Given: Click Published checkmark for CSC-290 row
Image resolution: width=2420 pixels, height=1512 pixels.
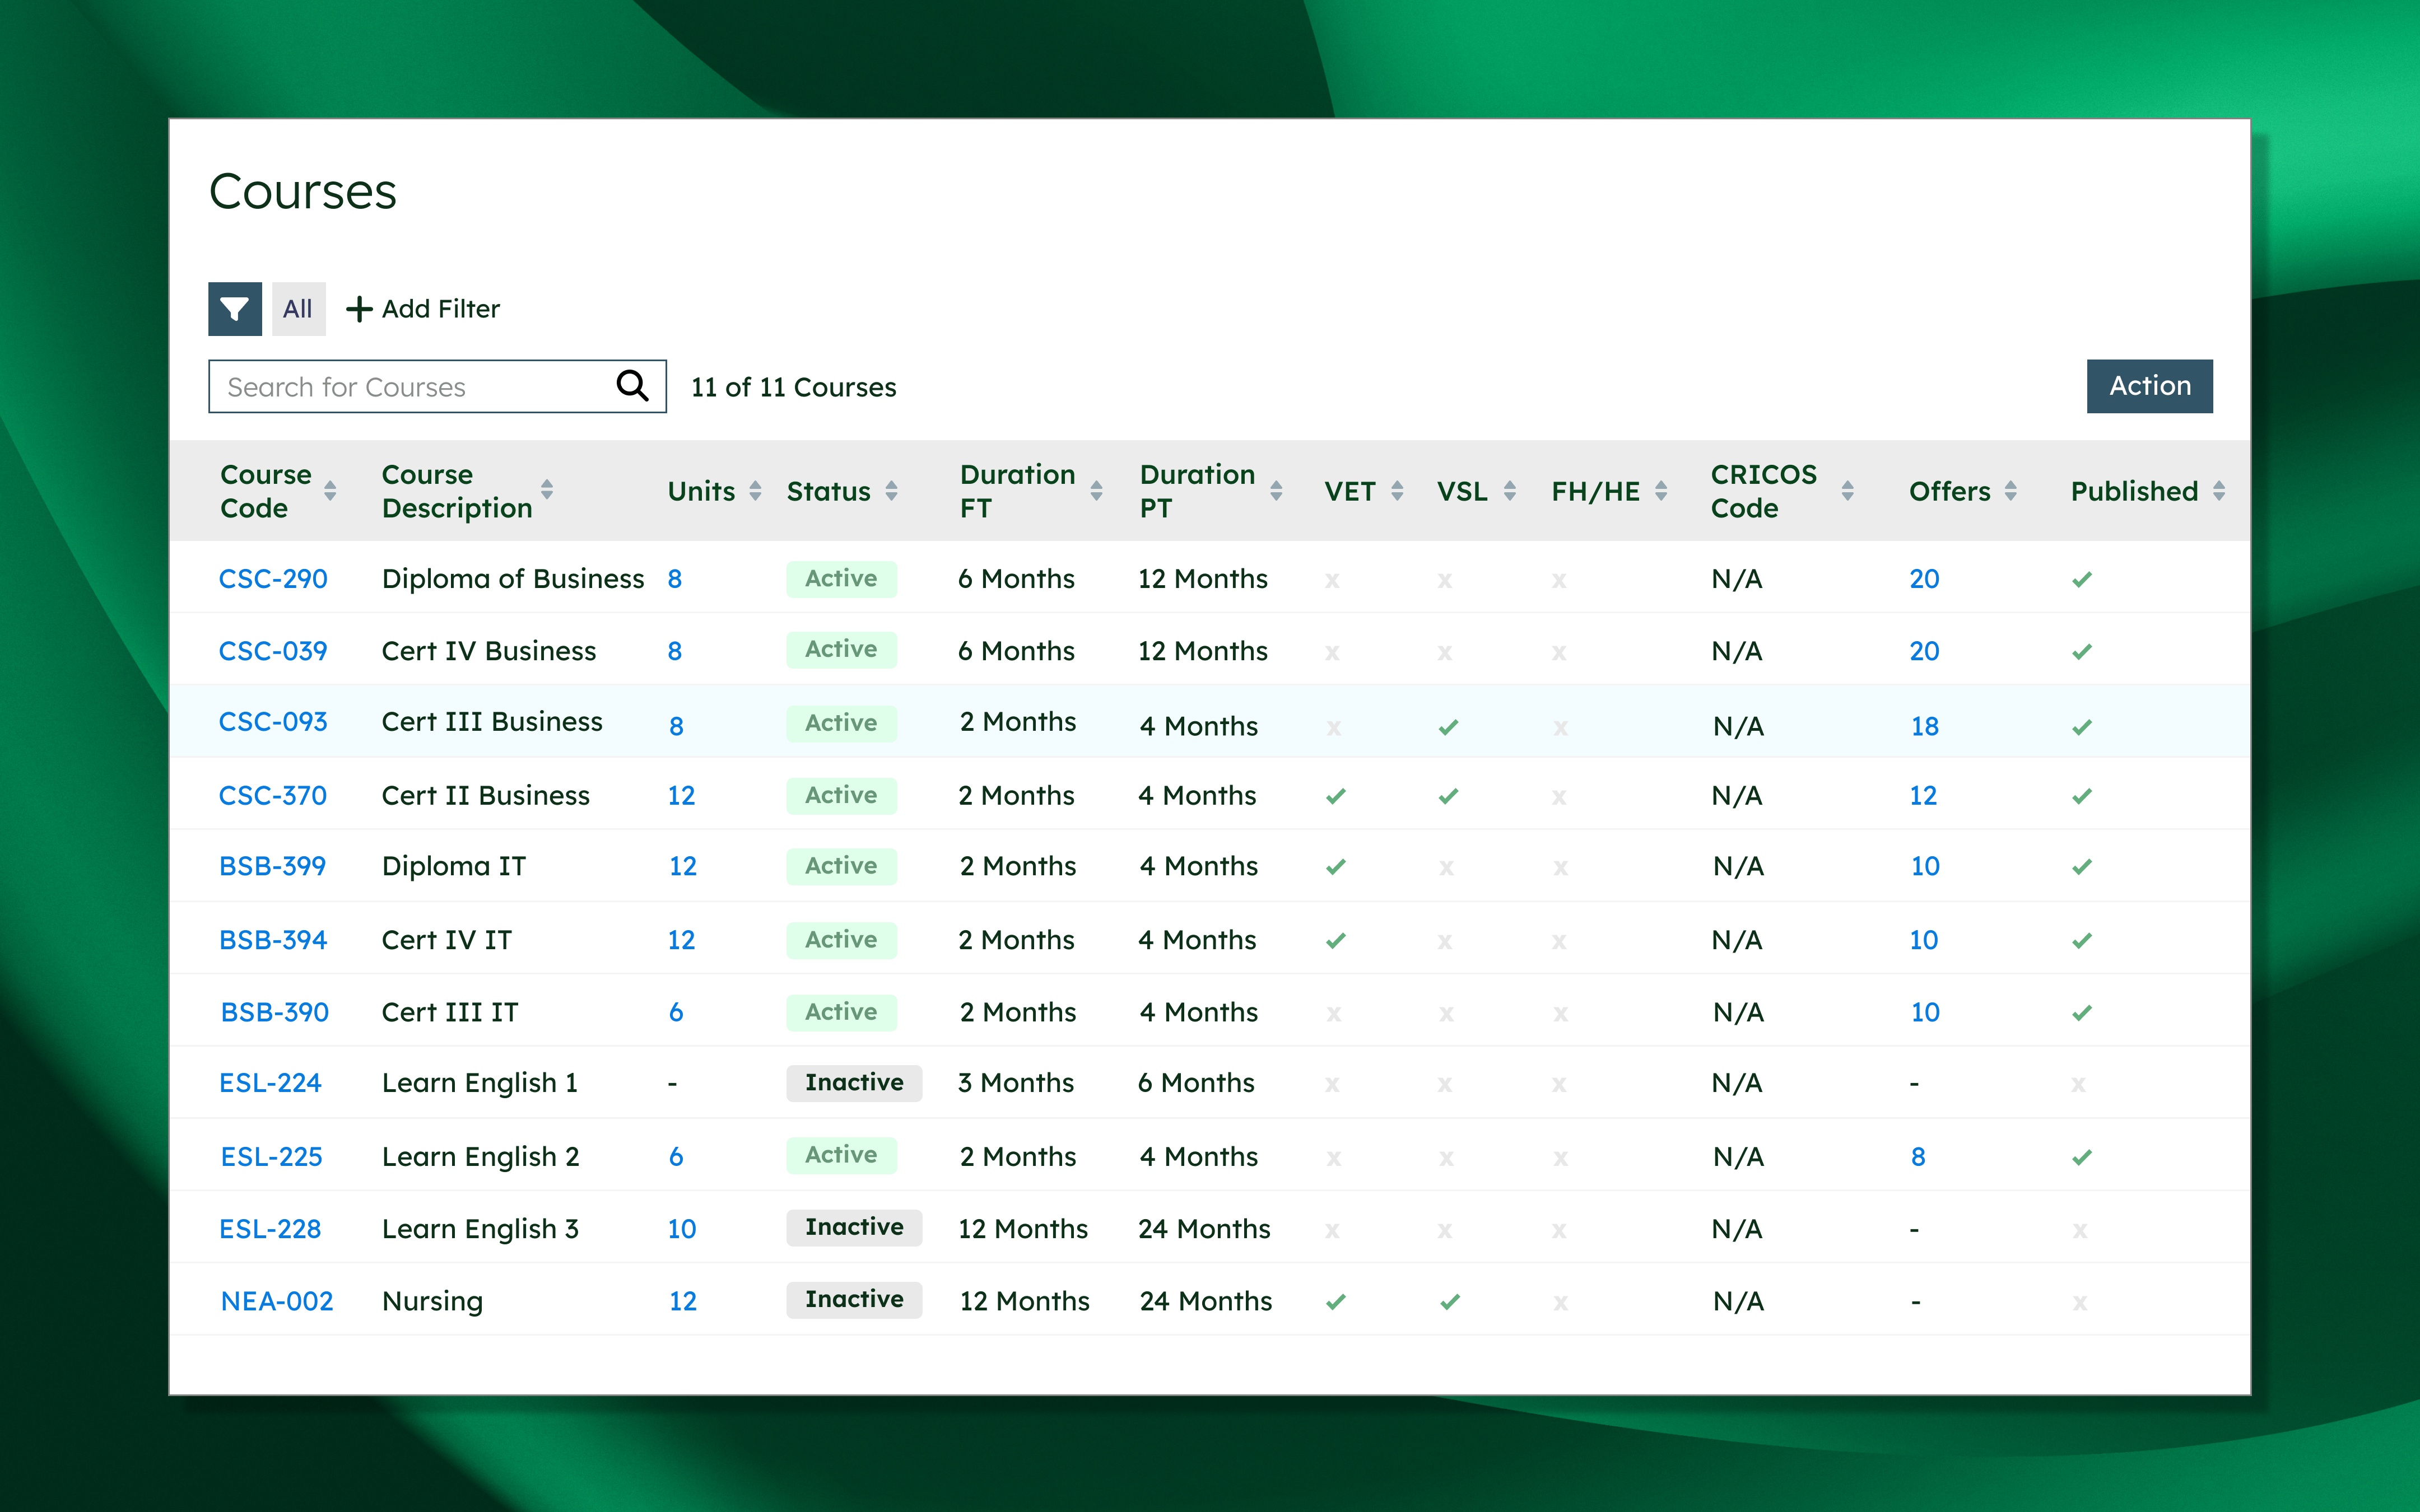Looking at the screenshot, I should pos(2082,580).
